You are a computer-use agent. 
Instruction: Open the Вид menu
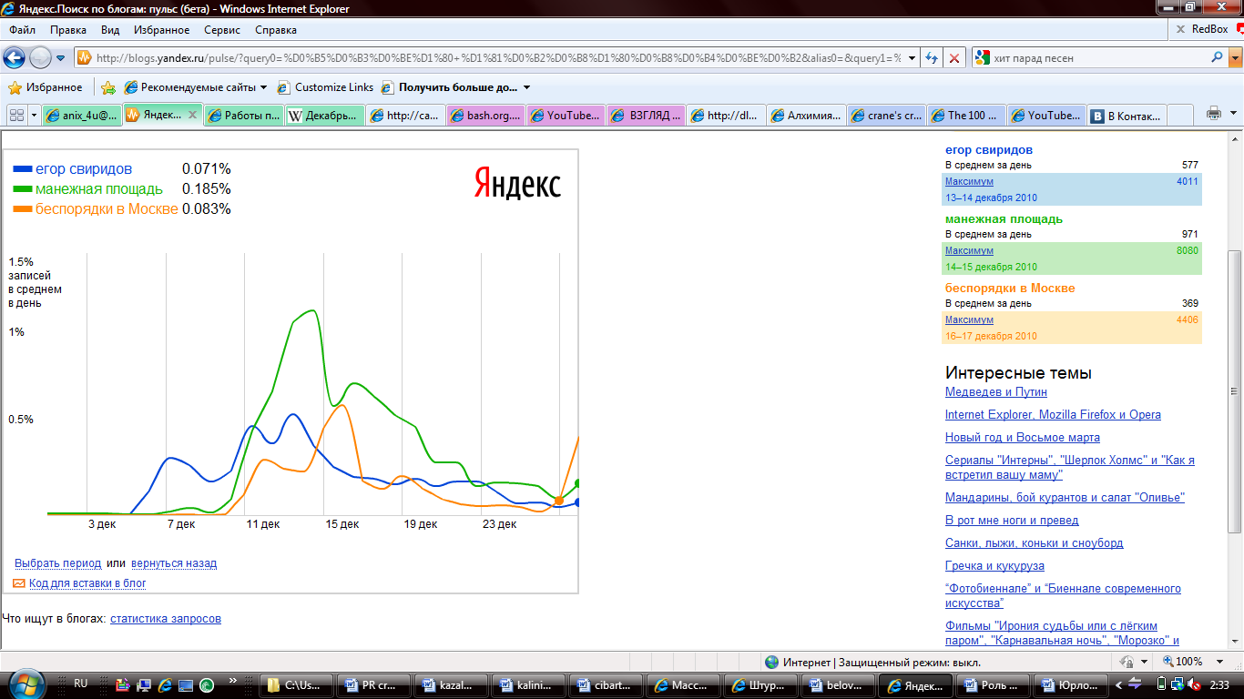click(110, 30)
